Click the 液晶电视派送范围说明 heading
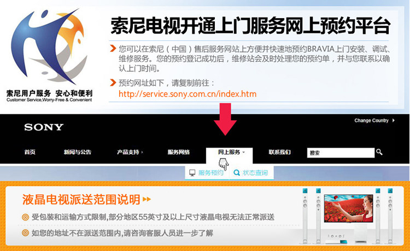 [81, 200]
